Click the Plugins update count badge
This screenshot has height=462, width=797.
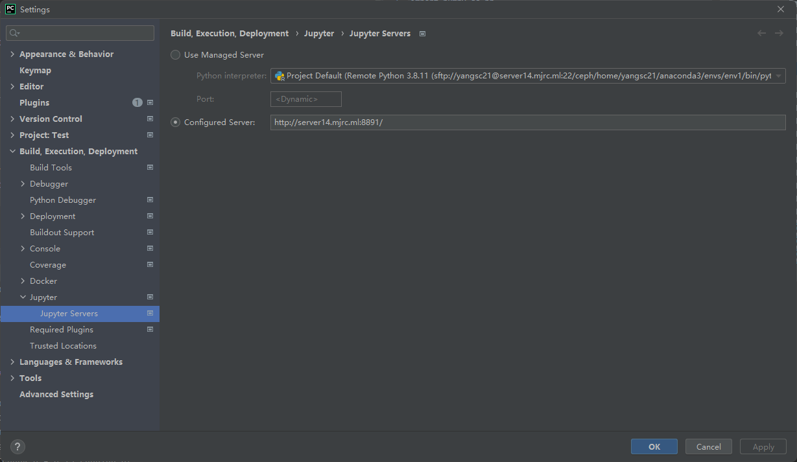click(137, 102)
